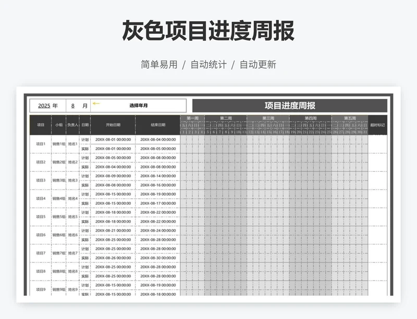Select the 项目 column header

point(41,125)
